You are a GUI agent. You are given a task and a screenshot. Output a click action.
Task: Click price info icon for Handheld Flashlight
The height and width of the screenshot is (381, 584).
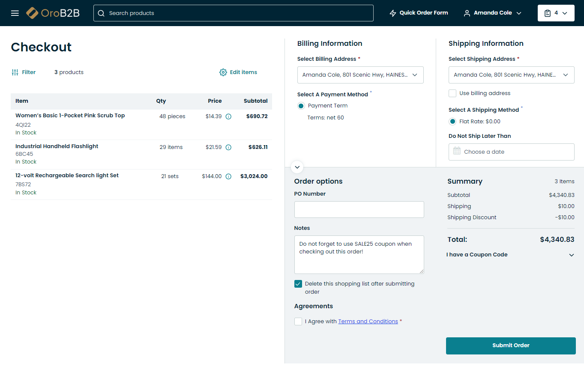tap(228, 147)
